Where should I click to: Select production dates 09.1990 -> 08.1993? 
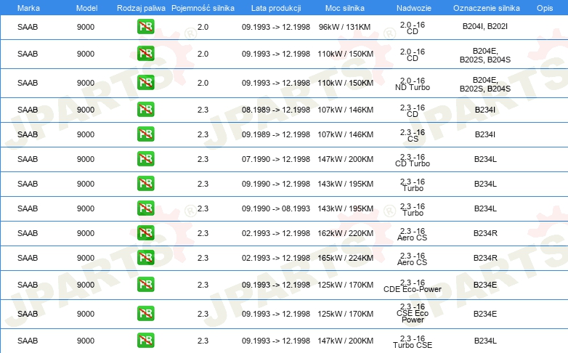(276, 208)
